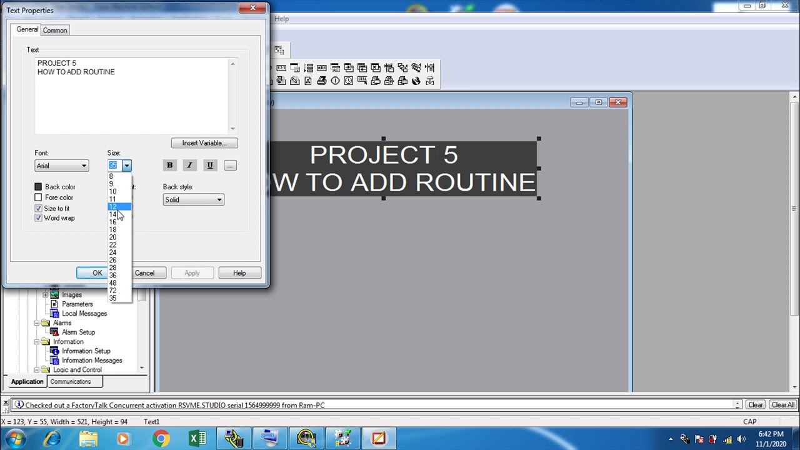This screenshot has height=450, width=800.
Task: Select size 24 in the size list
Action: 119,252
